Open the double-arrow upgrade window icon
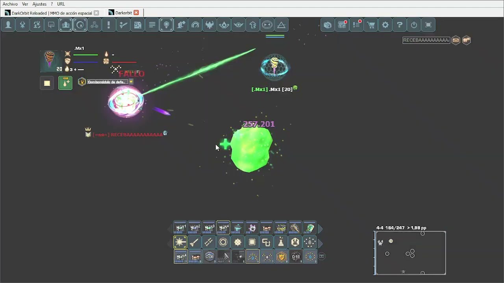Image resolution: width=504 pixels, height=283 pixels. click(x=253, y=25)
